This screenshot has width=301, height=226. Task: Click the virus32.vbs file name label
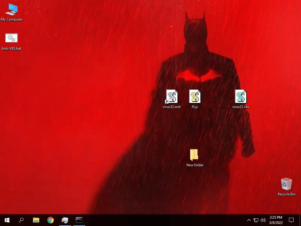241,107
